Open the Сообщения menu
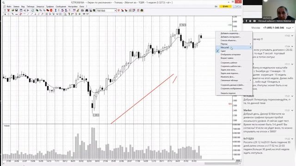The image size is (296, 166). (x=61, y=6)
